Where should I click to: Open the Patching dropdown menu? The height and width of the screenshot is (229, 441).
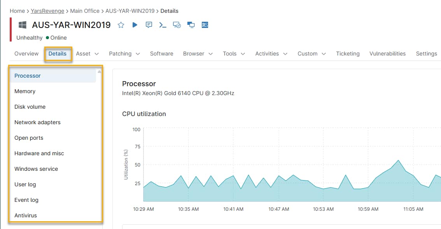click(x=124, y=54)
